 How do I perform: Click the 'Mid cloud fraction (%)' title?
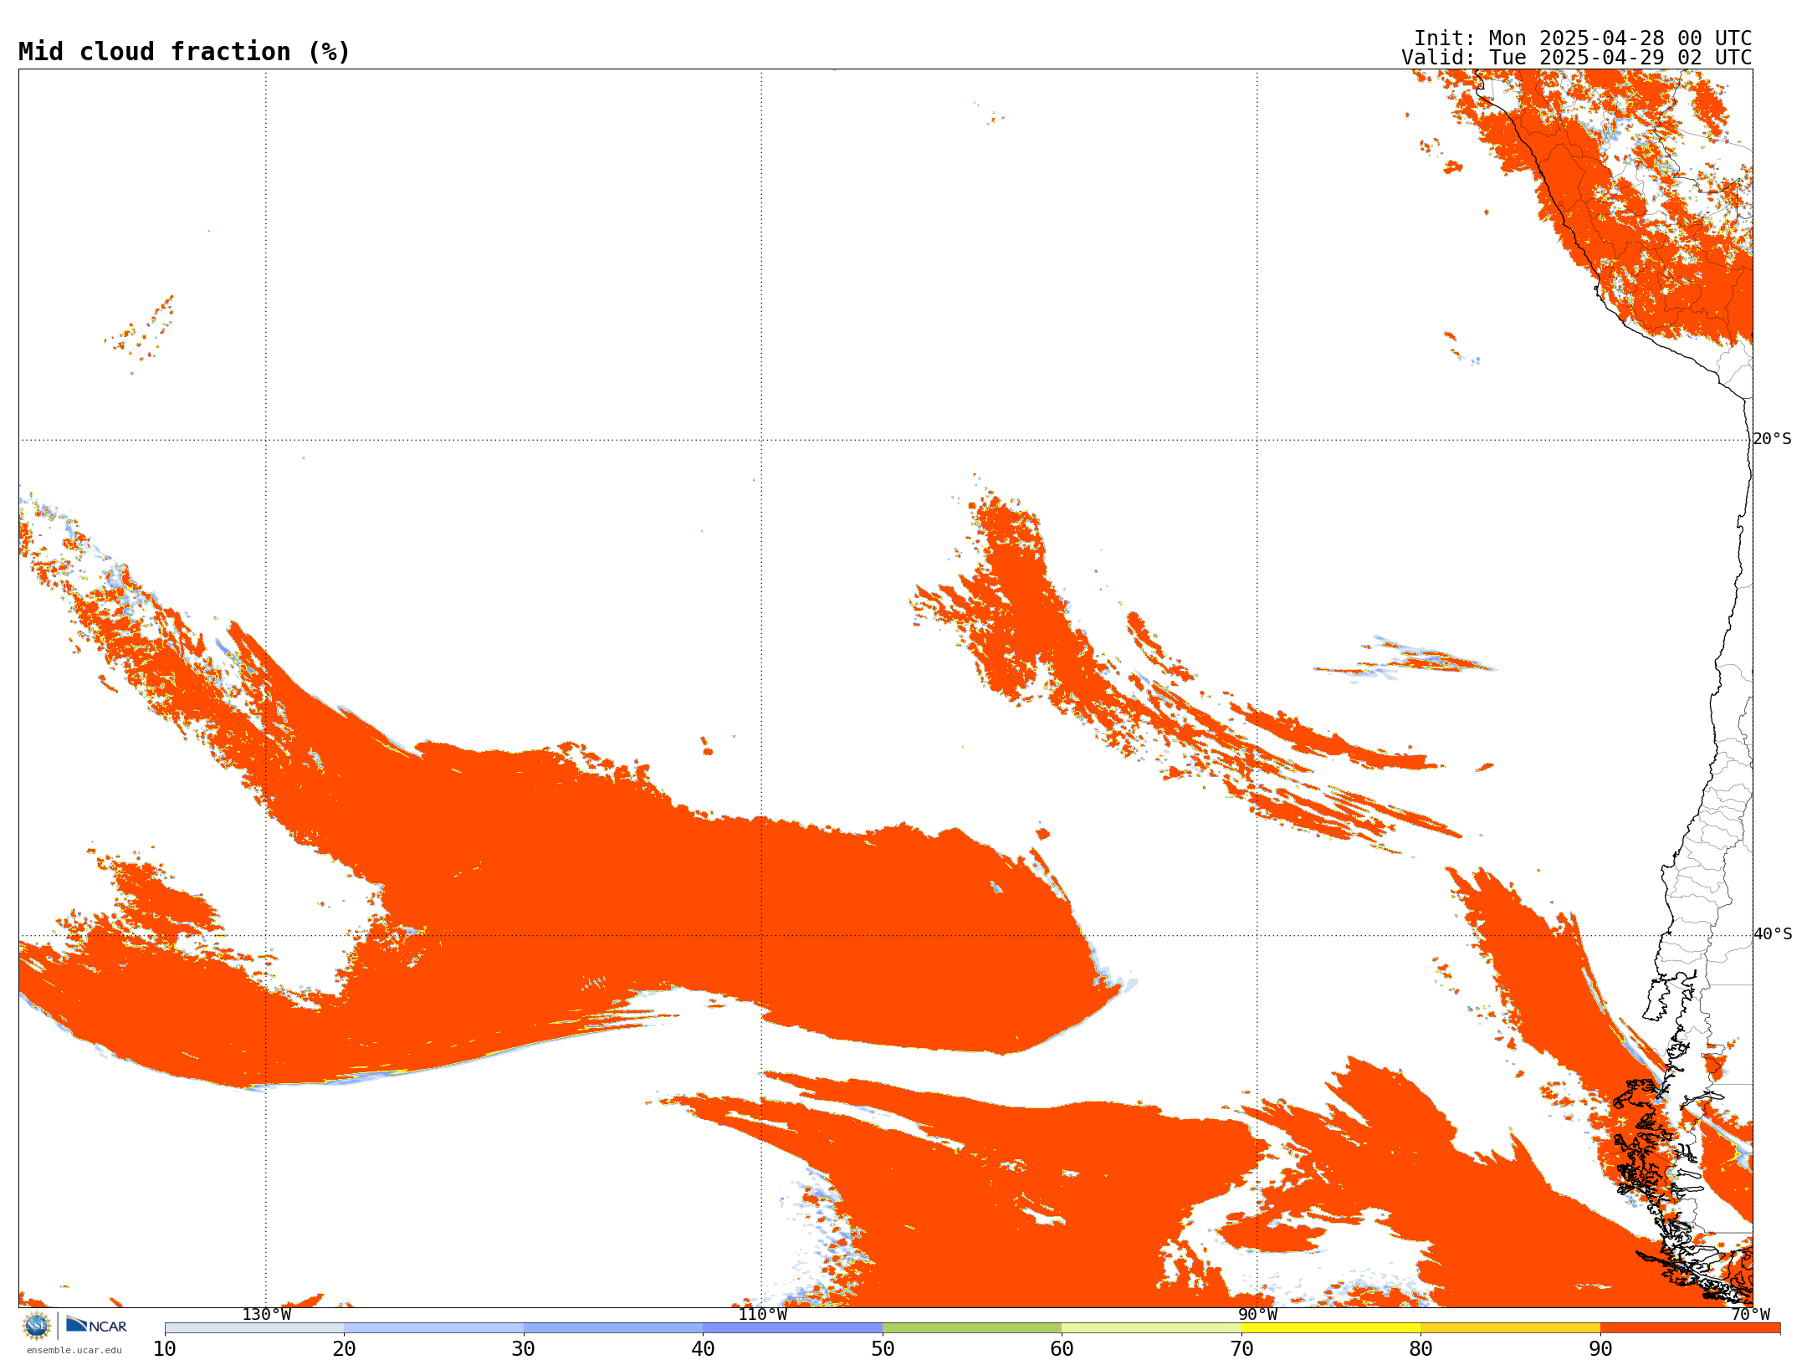[184, 52]
